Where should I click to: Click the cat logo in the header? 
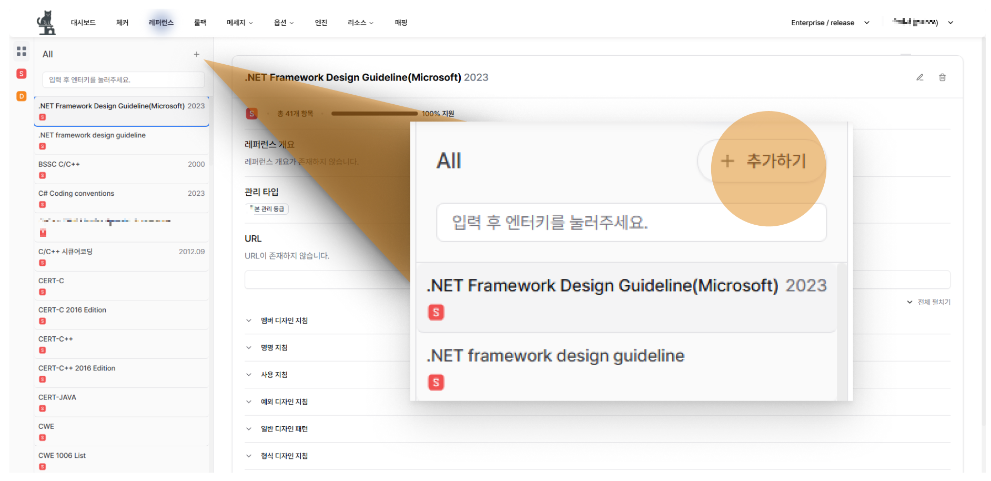pyautogui.click(x=46, y=23)
